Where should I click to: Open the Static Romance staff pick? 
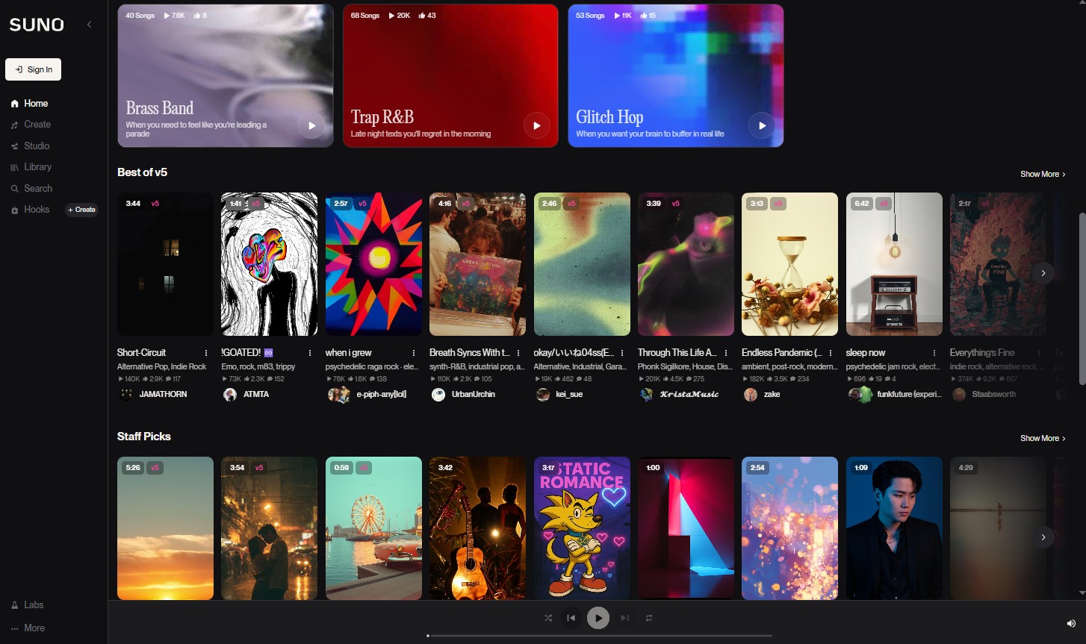tap(582, 528)
